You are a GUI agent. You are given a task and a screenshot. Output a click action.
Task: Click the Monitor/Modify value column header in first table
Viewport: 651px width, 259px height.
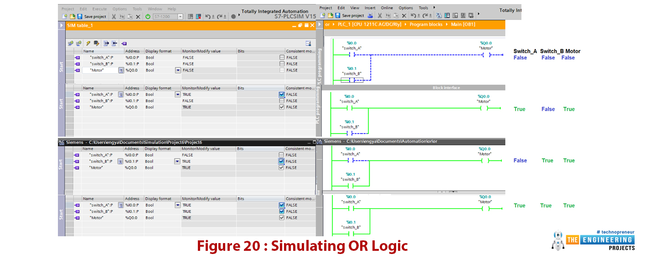(x=209, y=51)
